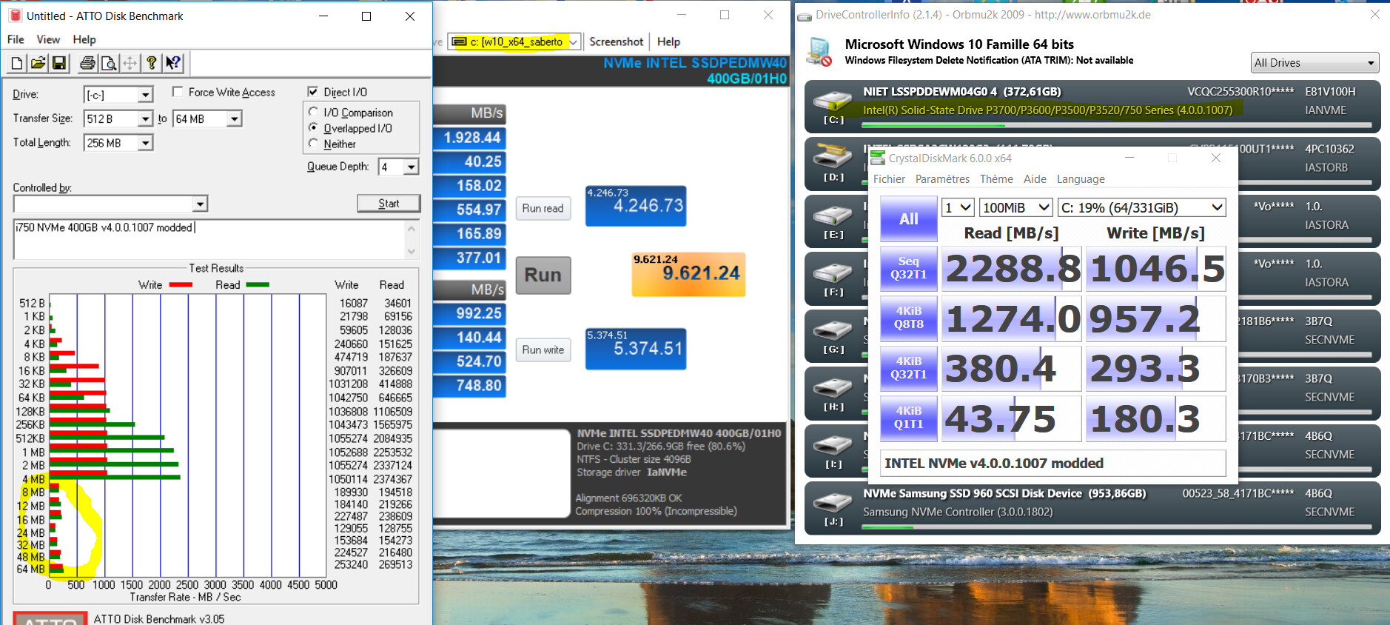
Task: Click the TRIM not available computer icon
Action: [x=820, y=52]
